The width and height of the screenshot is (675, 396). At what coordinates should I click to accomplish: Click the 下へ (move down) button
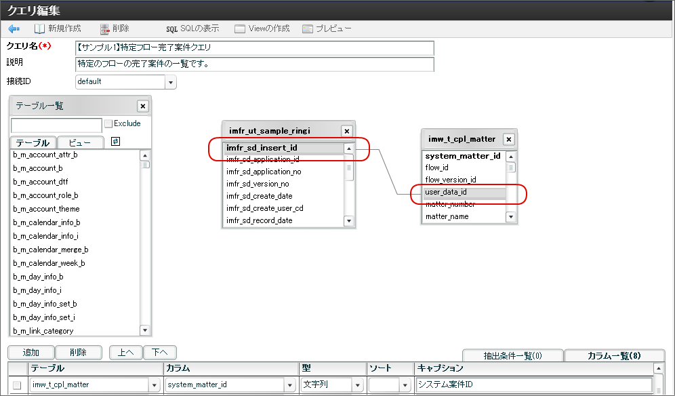coord(161,353)
